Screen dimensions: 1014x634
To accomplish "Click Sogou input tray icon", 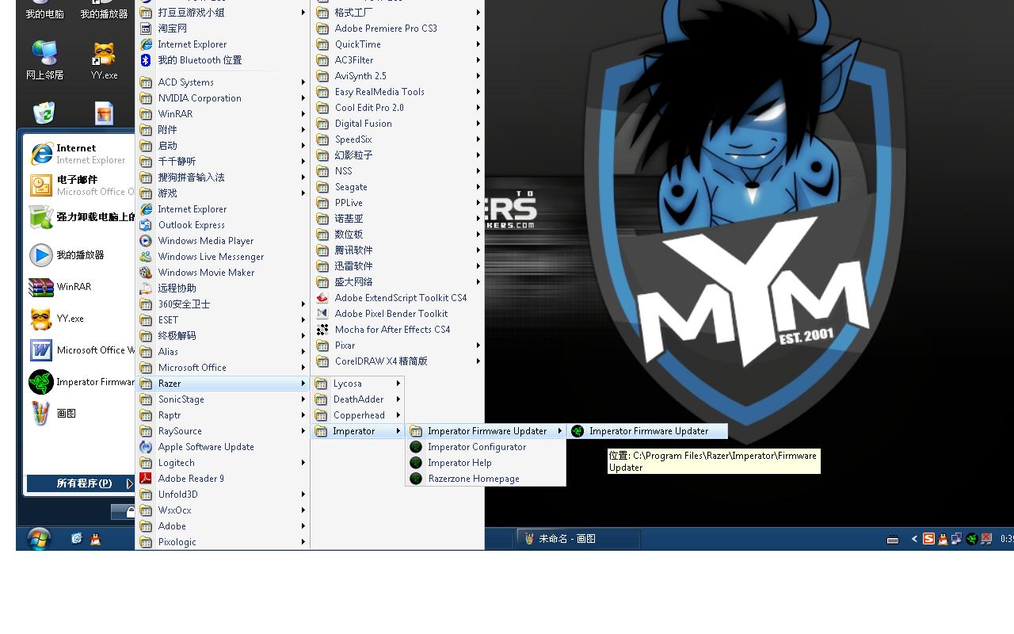I will click(928, 539).
